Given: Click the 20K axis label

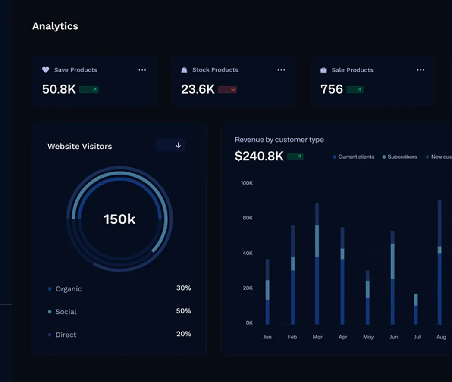Looking at the screenshot, I should point(248,288).
